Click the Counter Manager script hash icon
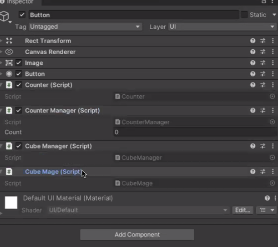 pos(9,110)
